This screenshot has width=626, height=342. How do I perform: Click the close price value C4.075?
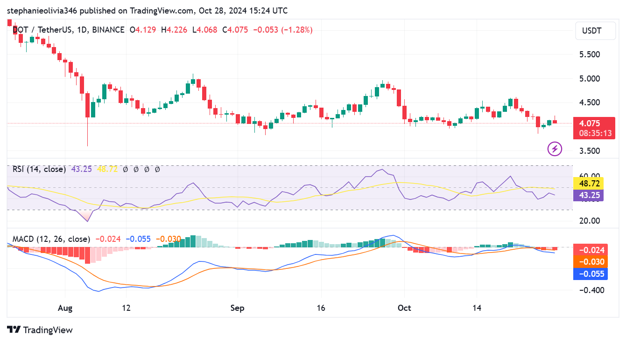pyautogui.click(x=235, y=30)
